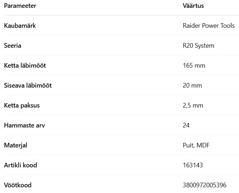239x193 pixels.
Task: Select the Kaubamärk row label
Action: 20,26
